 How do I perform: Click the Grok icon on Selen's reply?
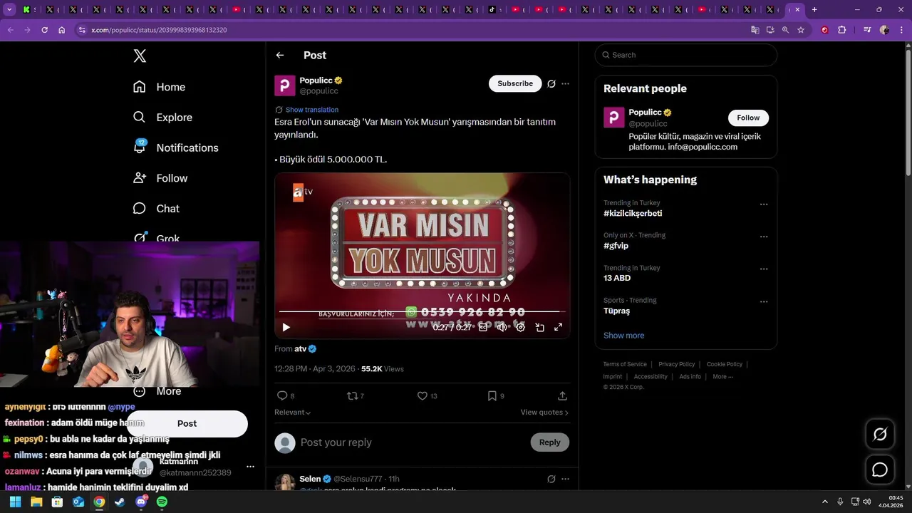click(551, 479)
